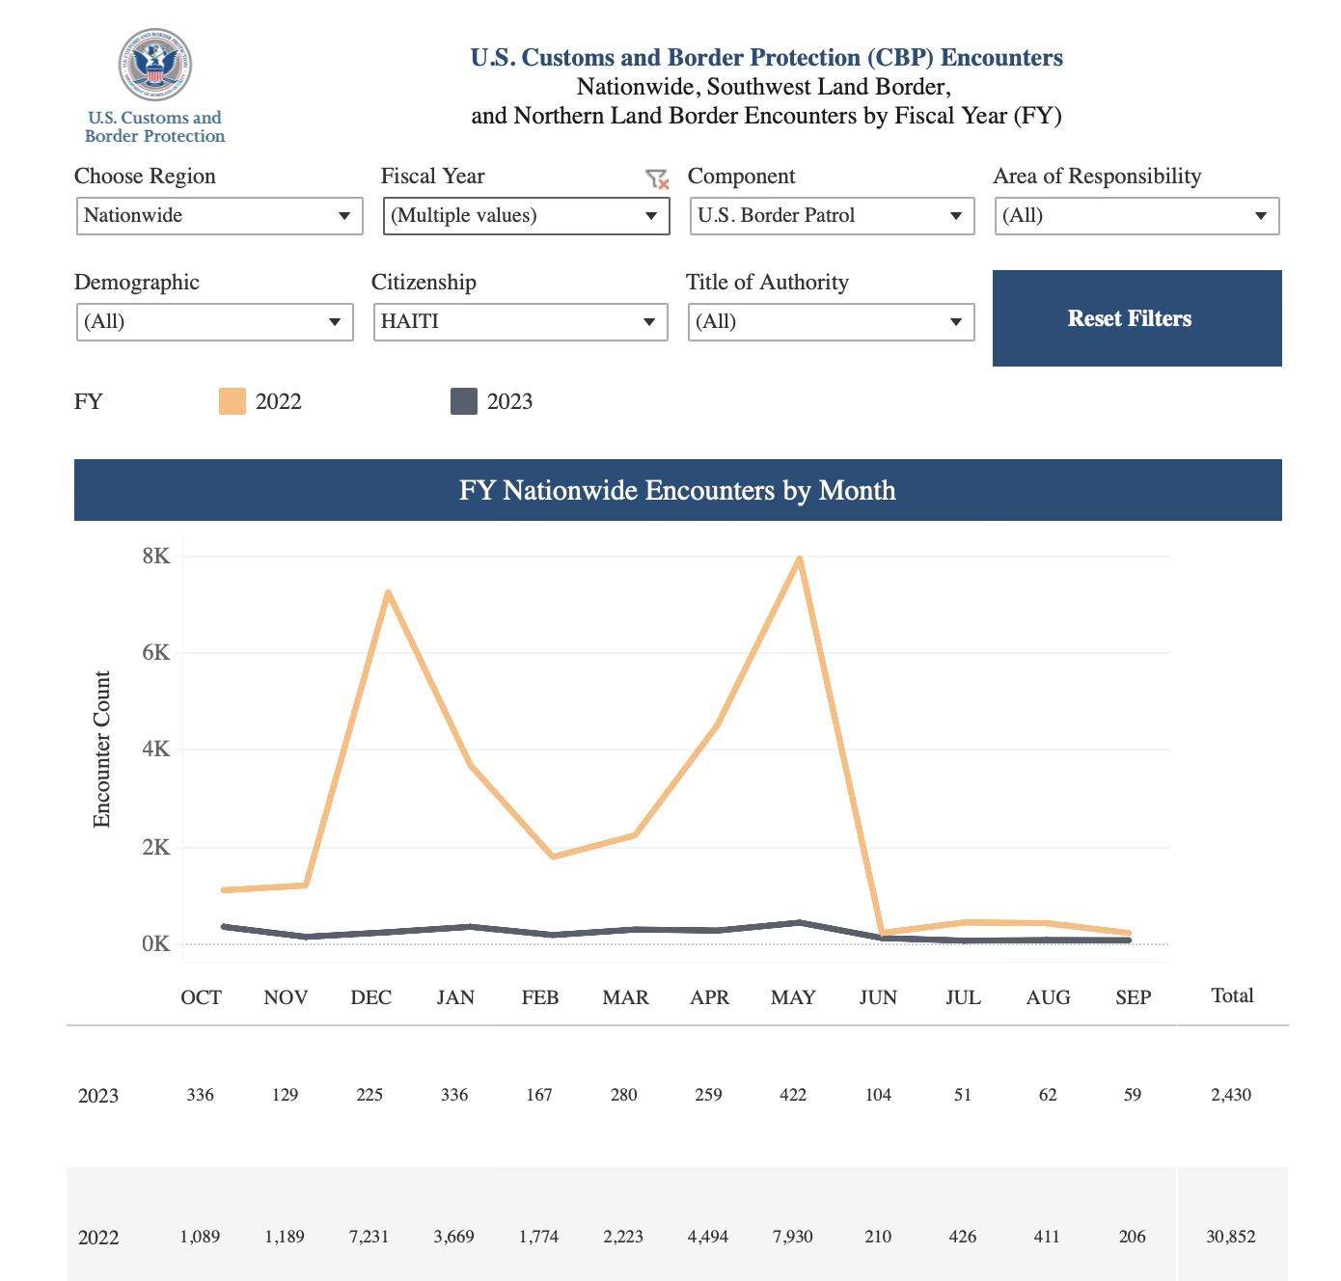Click the May peak on the 2022 line

coord(800,559)
